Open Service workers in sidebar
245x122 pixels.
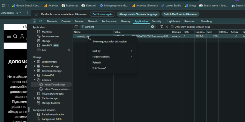[50, 36]
